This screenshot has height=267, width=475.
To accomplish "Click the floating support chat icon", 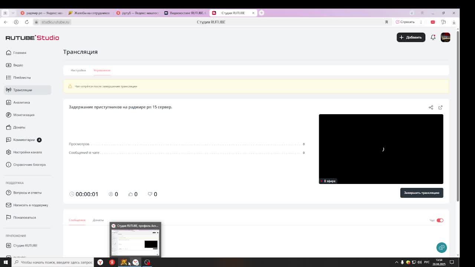I will [442, 247].
